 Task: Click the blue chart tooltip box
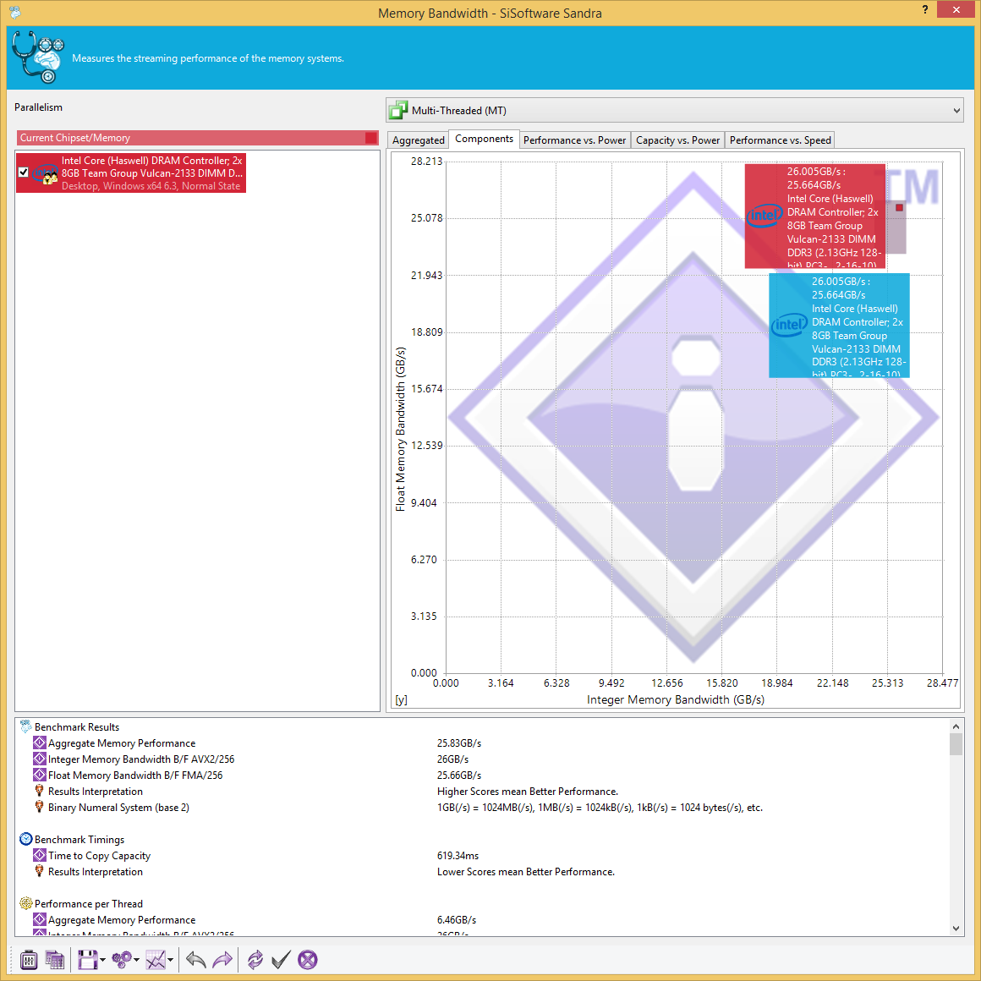(x=839, y=326)
